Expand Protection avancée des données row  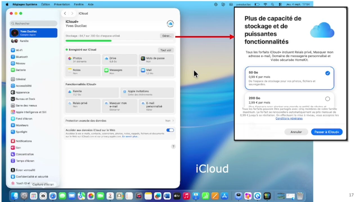[120, 121]
